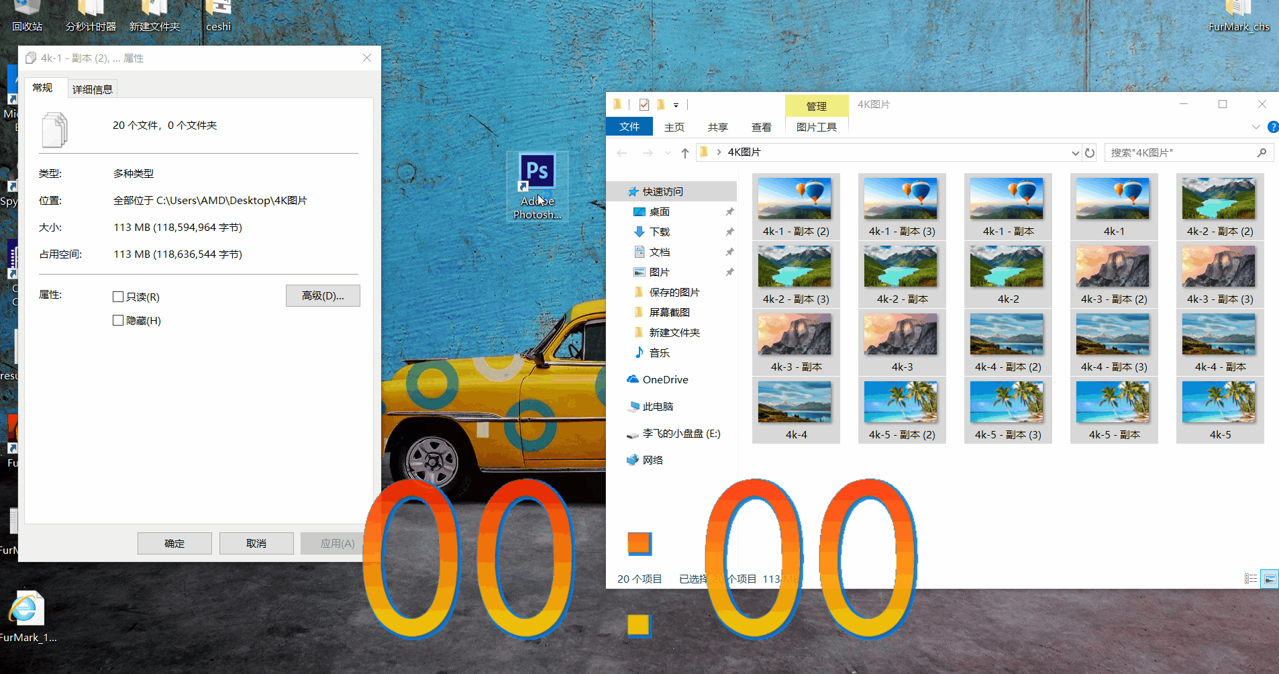This screenshot has width=1279, height=674.
Task: Open the 分秒计时器 desktop folder icon
Action: (91, 16)
